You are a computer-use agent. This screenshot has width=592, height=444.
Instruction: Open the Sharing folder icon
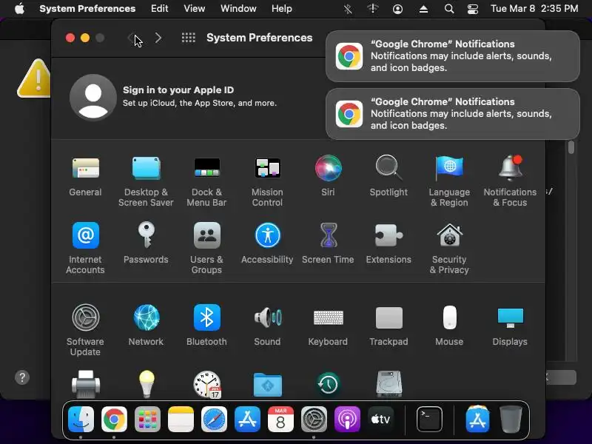(267, 384)
